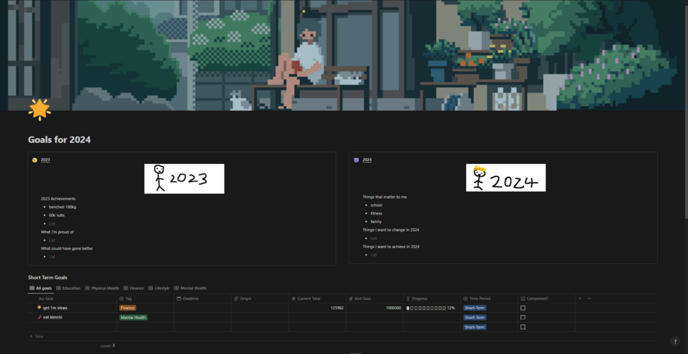The height and width of the screenshot is (354, 688).
Task: Click End Goal value 1000000
Action: (394, 308)
